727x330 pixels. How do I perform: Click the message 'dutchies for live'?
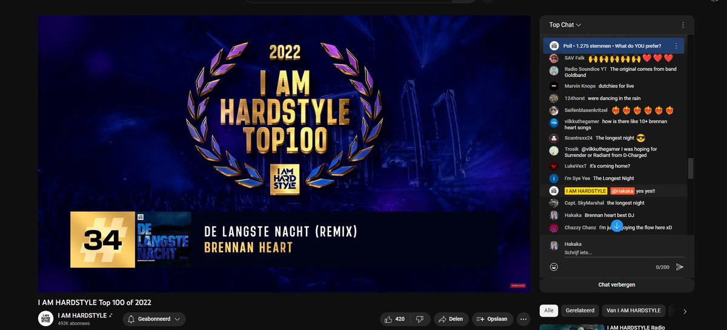pyautogui.click(x=617, y=86)
